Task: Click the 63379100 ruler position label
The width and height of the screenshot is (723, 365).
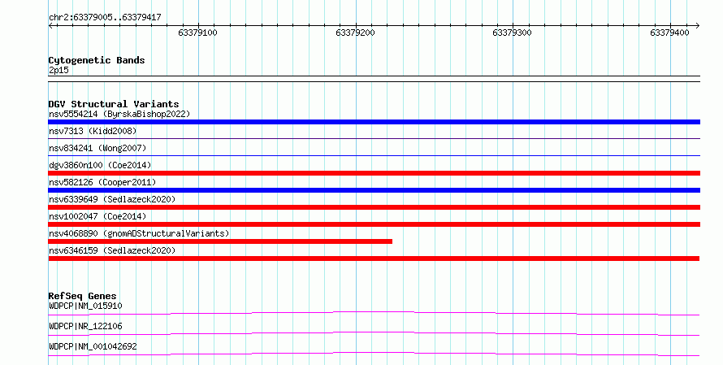Action: pyautogui.click(x=198, y=33)
